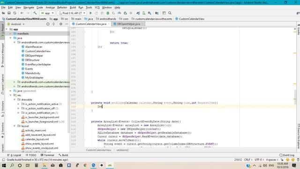Toggle the Project side panel tab
Image resolution: width=300 pixels, height=169 pixels.
tap(2, 30)
